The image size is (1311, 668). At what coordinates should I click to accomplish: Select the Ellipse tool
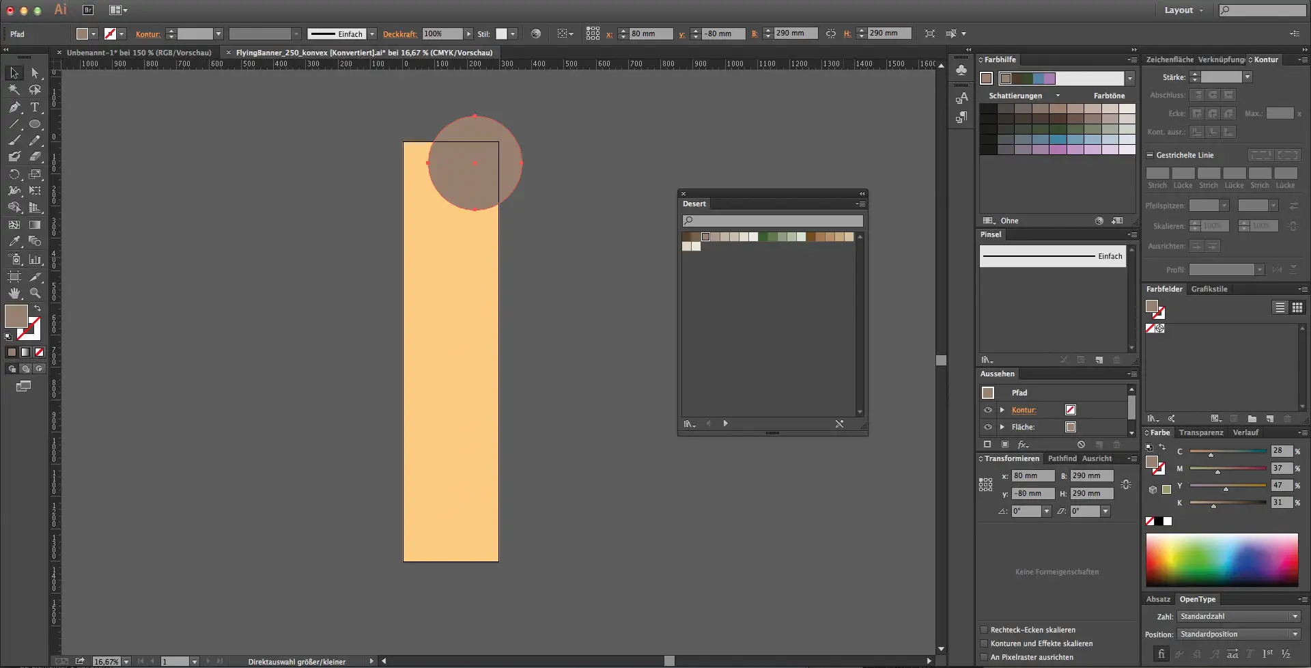pos(35,124)
